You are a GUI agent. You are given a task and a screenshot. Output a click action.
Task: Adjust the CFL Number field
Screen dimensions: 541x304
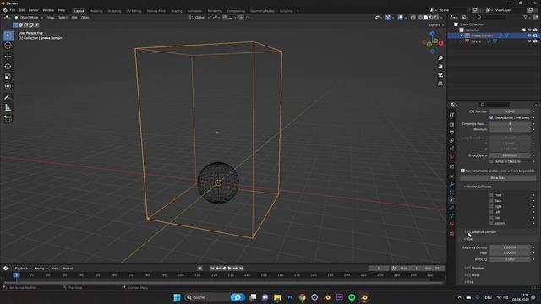click(510, 111)
